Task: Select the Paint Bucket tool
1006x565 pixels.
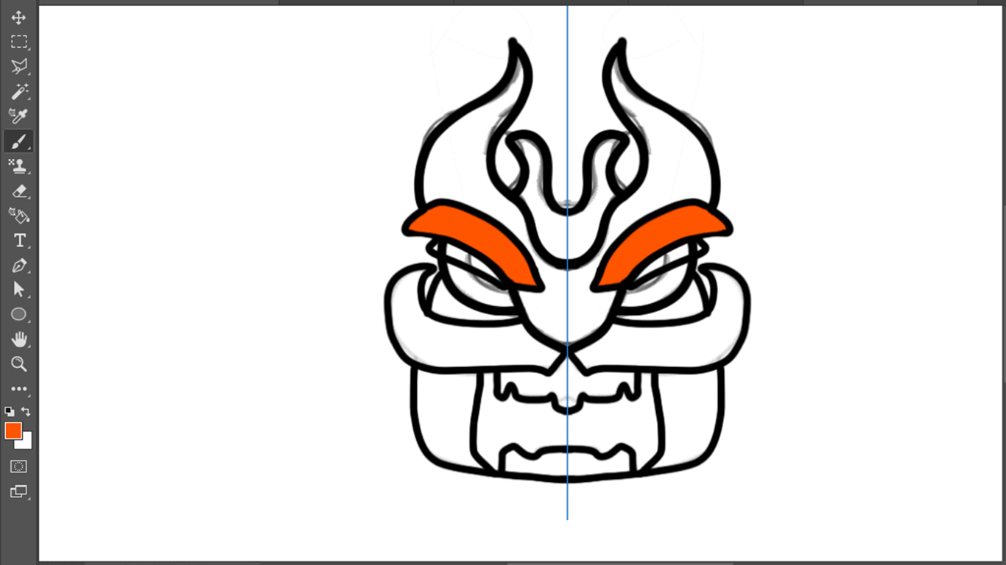Action: [x=18, y=216]
